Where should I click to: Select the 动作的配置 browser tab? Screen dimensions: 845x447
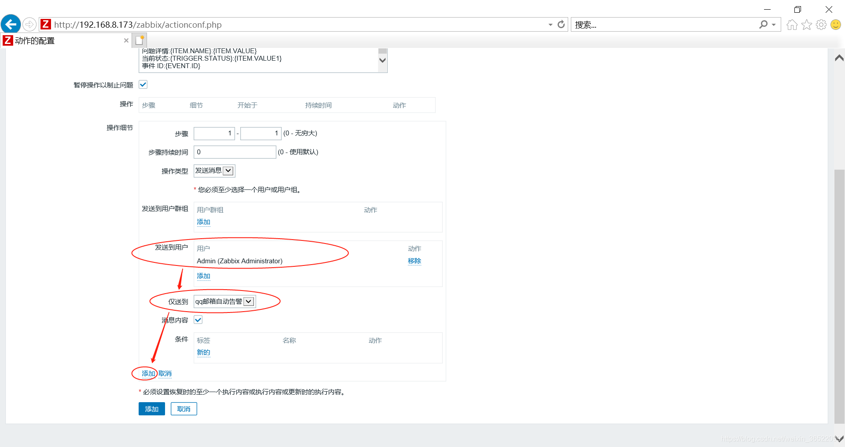point(66,40)
